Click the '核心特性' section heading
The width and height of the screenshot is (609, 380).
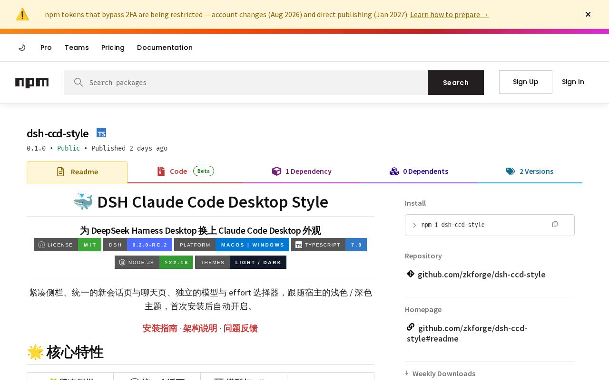pos(65,352)
